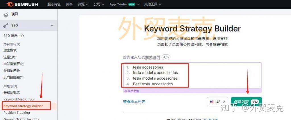
Task: Click keyword line 'tesla model x accessories'
Action: click(x=155, y=73)
